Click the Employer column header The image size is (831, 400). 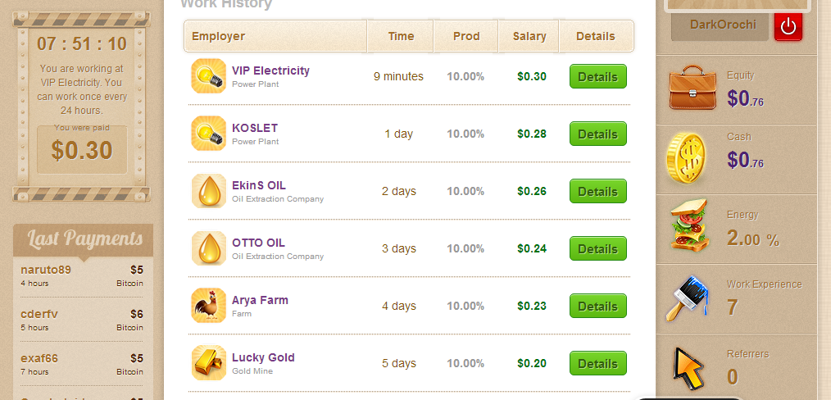[218, 36]
